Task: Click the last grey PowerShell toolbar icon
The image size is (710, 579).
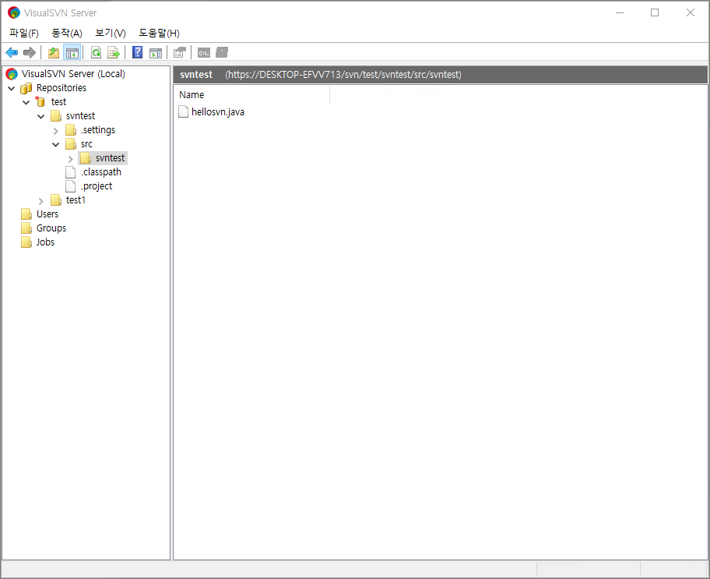Action: pos(222,52)
